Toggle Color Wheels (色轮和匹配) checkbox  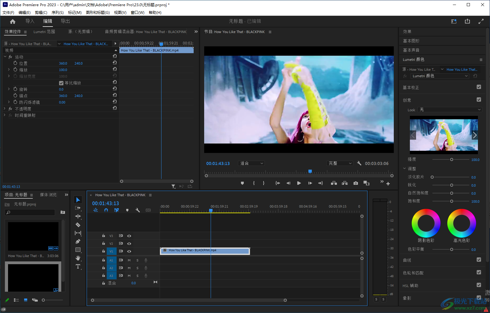479,272
